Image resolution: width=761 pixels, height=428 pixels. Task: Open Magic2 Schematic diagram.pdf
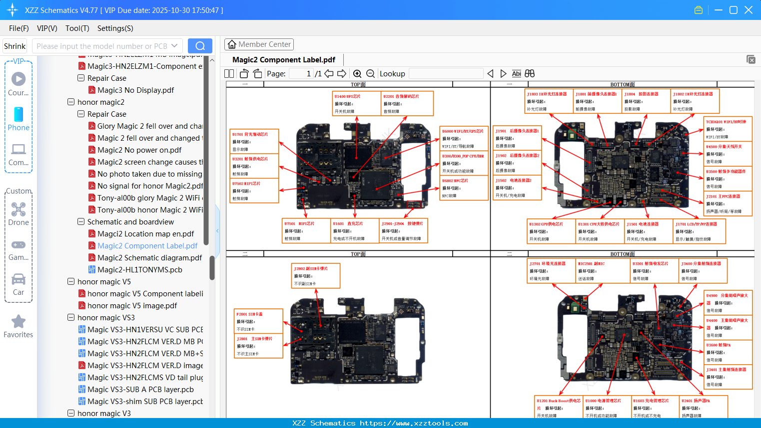click(149, 257)
